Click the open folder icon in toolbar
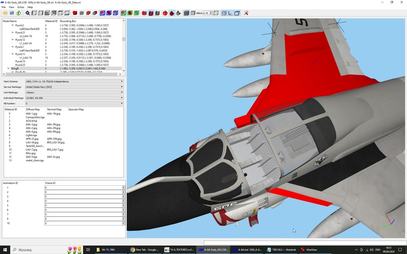Screen dimensions: 407x254 pyautogui.click(x=5, y=13)
